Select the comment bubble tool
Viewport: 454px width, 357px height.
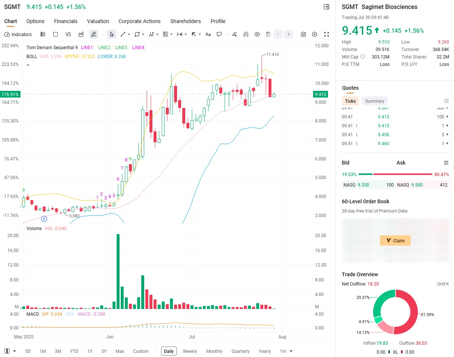click(219, 34)
